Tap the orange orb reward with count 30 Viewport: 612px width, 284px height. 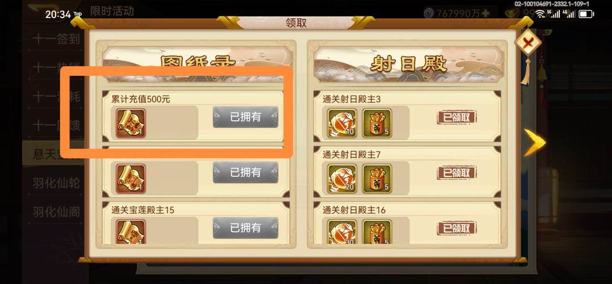click(342, 232)
